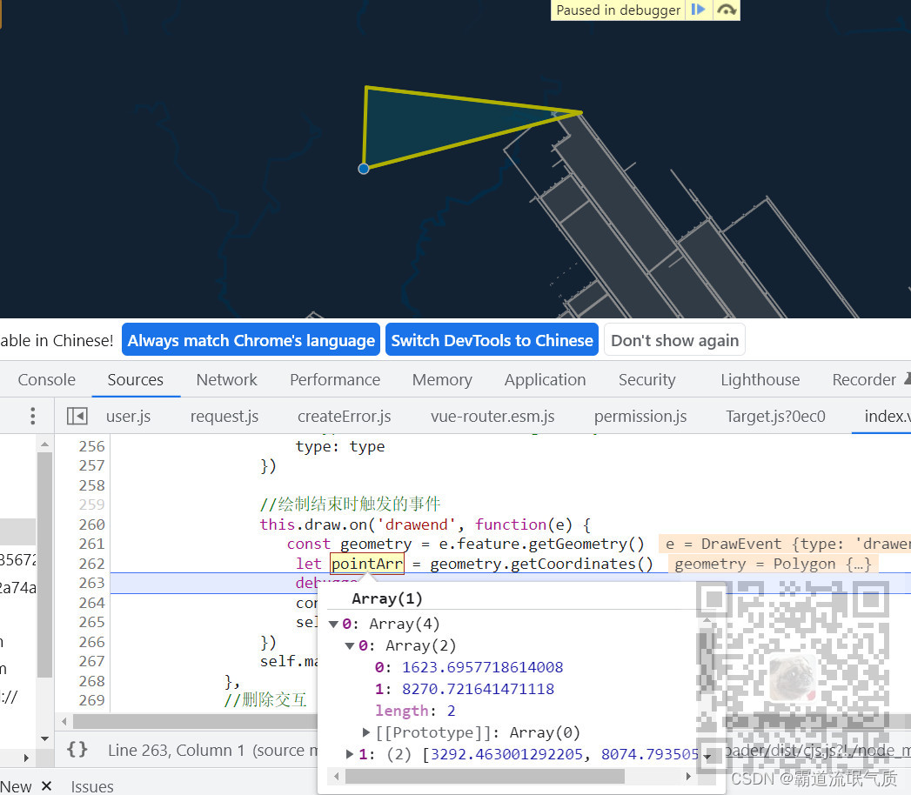Open the Performance tab

(x=335, y=380)
